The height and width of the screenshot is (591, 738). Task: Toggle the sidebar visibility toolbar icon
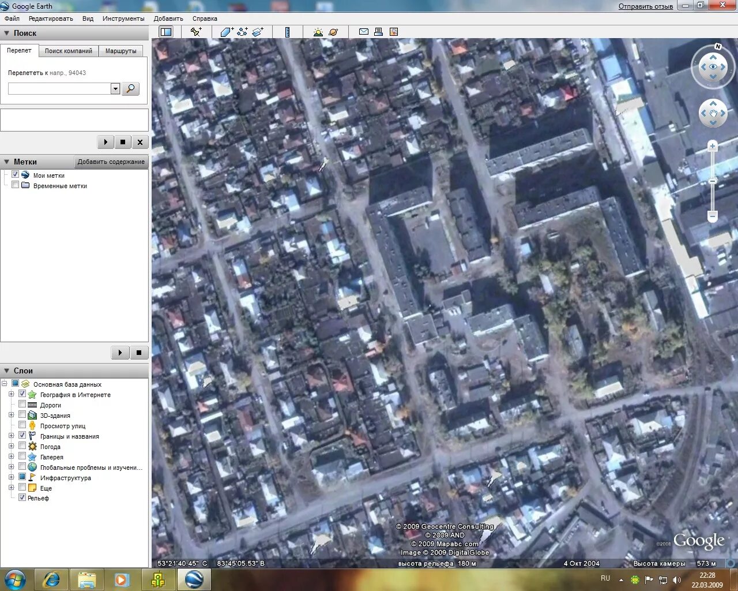(x=166, y=32)
